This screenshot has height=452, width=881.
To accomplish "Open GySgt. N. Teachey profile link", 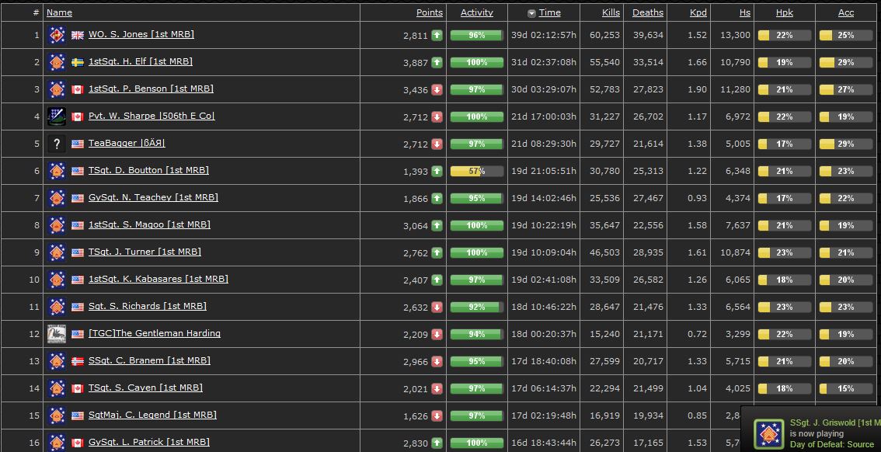I will tap(153, 197).
